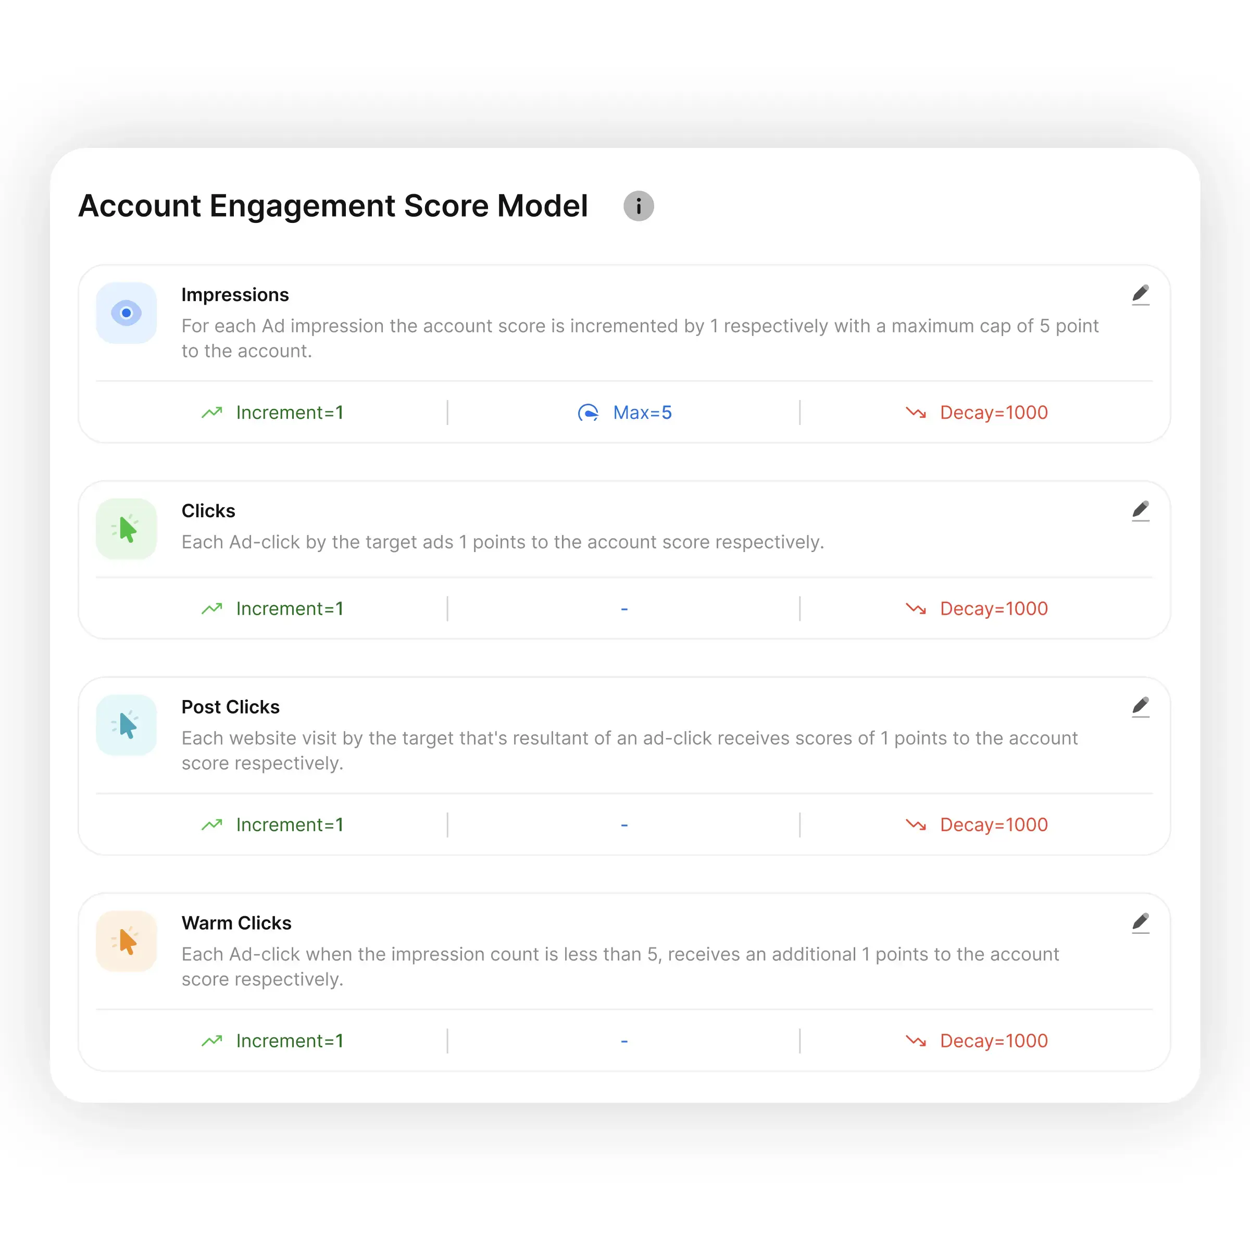The width and height of the screenshot is (1250, 1250).
Task: Click Impressions Decay=1000 value
Action: 993,412
